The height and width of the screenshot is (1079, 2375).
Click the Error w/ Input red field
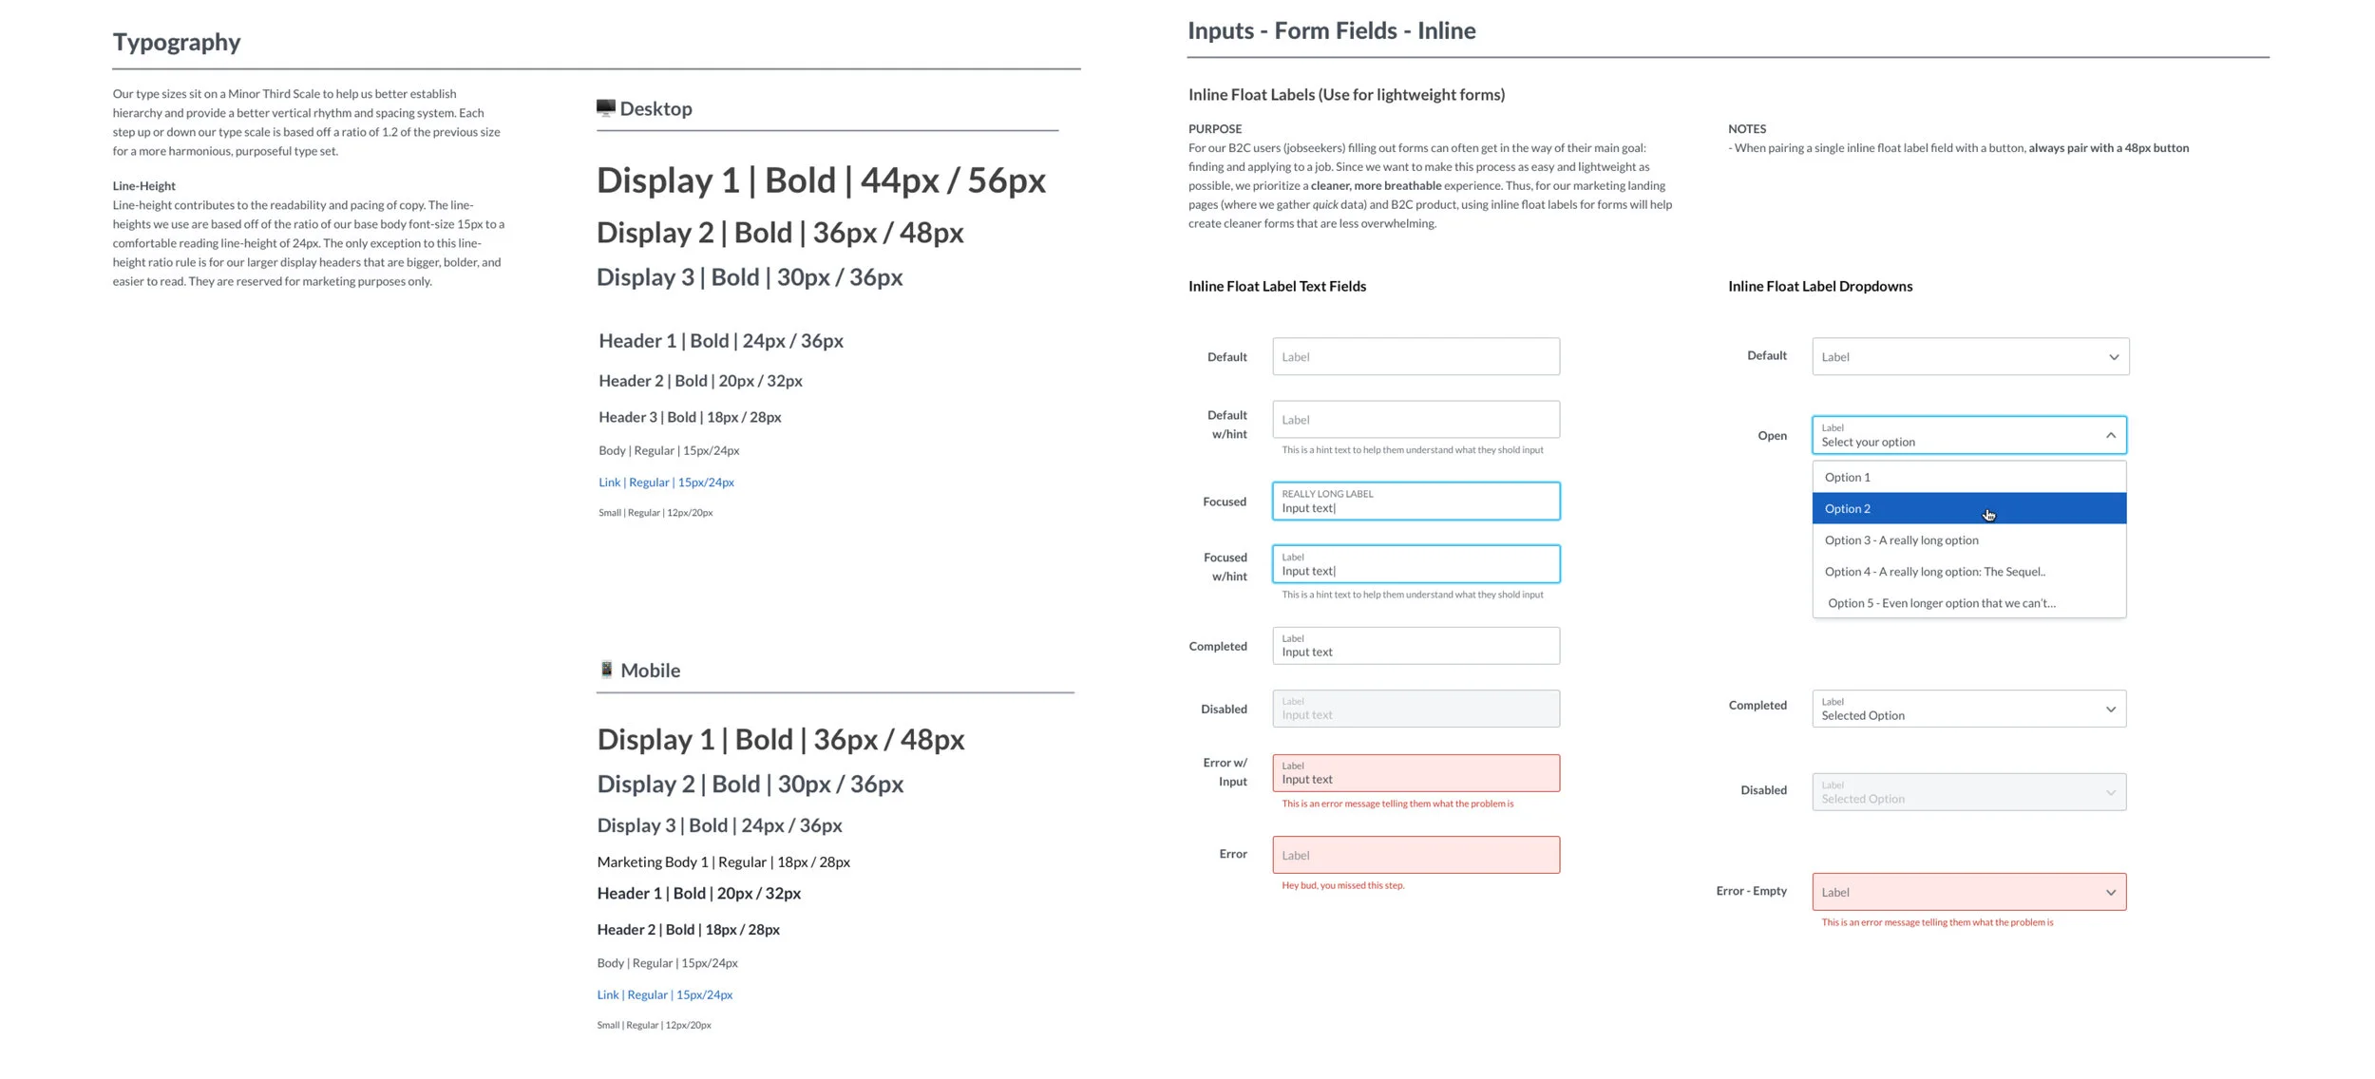click(x=1415, y=773)
